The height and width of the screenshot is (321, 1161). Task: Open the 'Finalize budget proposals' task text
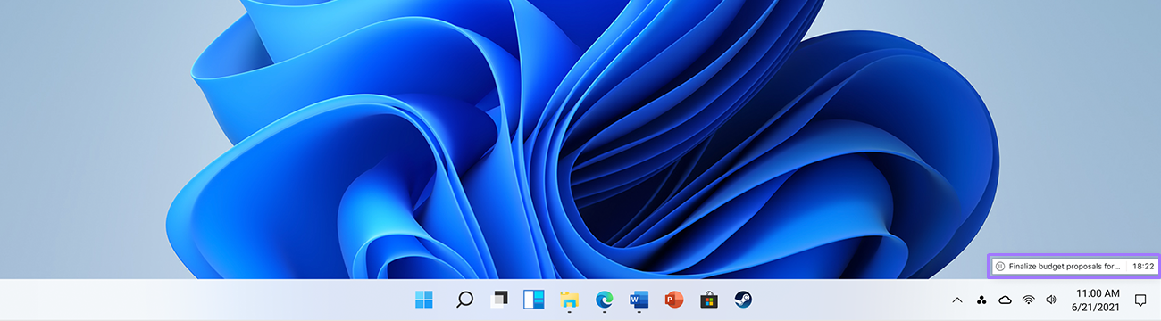coord(1064,266)
